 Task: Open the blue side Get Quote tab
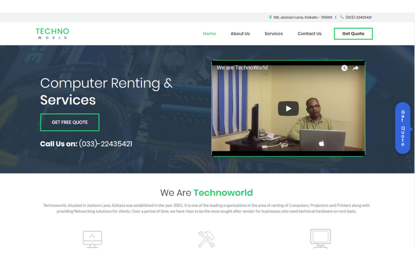click(x=403, y=128)
